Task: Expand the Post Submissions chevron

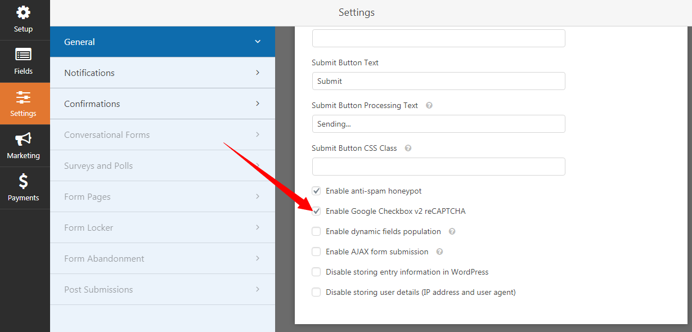Action: click(258, 289)
